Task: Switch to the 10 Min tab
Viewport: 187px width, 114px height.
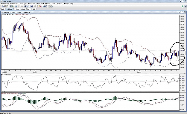Action: pos(23,9)
